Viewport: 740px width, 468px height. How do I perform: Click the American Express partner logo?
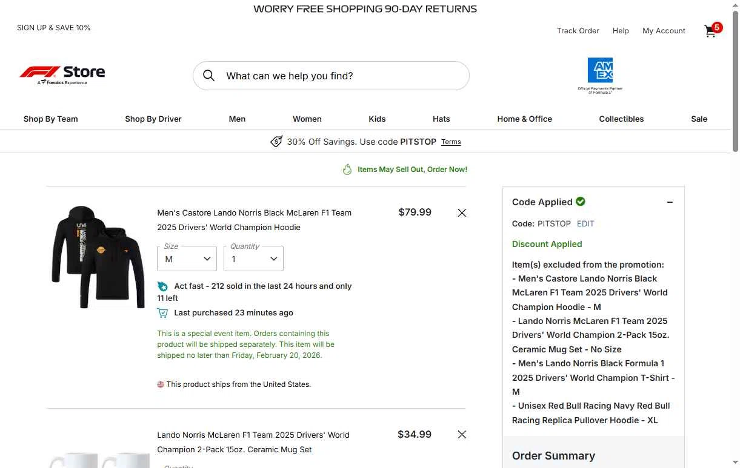(x=600, y=76)
